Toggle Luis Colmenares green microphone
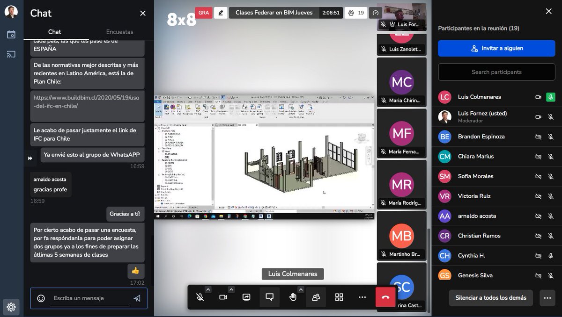562x317 pixels. (551, 97)
